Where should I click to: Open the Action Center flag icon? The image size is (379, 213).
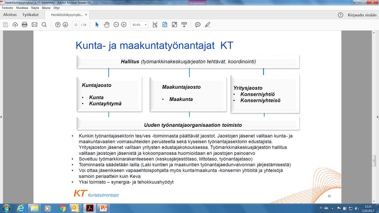point(339,209)
